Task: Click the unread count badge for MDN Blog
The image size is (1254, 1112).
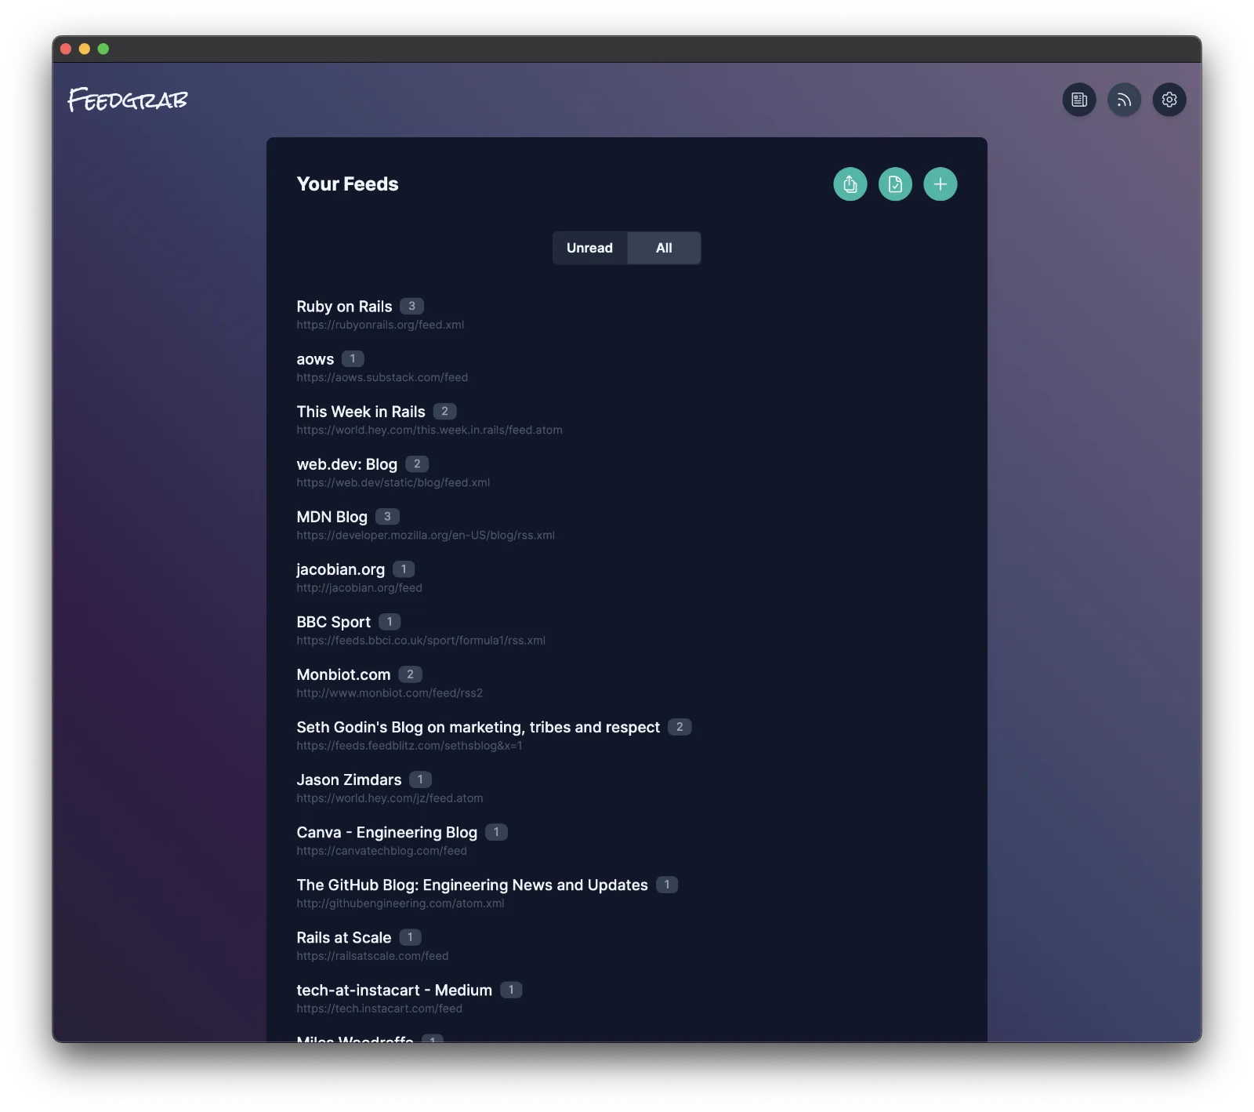Action: [x=387, y=516]
